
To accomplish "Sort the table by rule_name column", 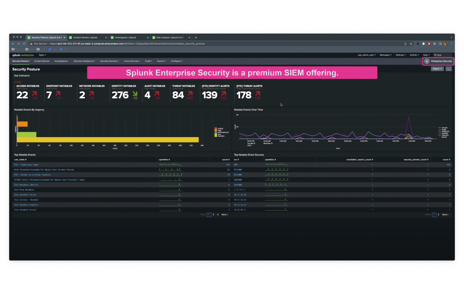I will [x=20, y=160].
